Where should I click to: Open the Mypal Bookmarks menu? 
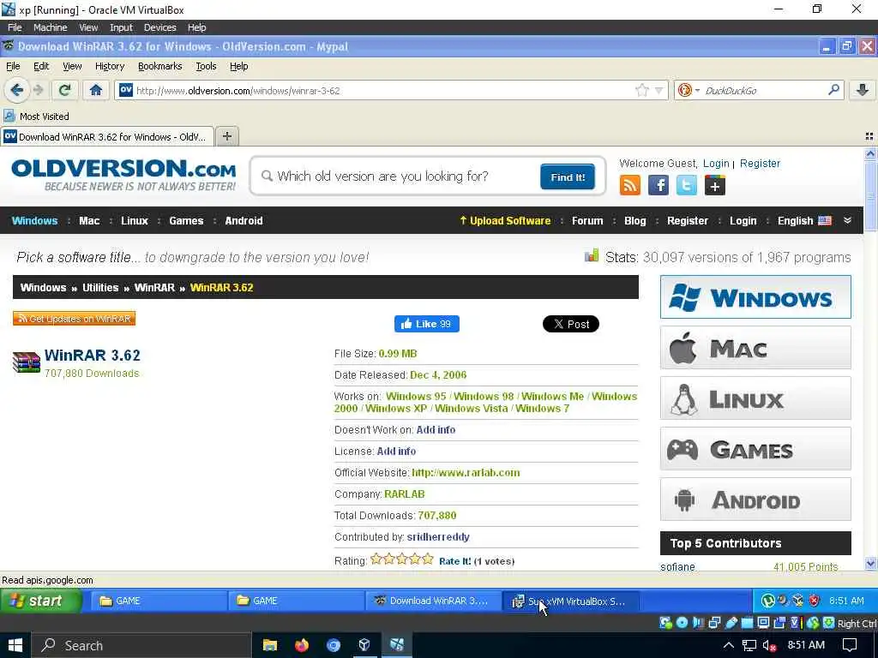[160, 66]
